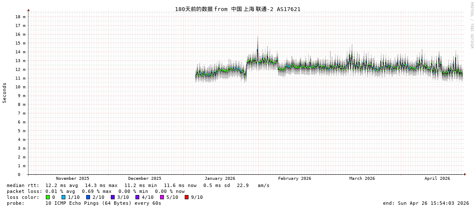The image size is (476, 209).
Task: Click the RRDTOOL / TOBI OETIKER watermark
Action: [x=471, y=25]
